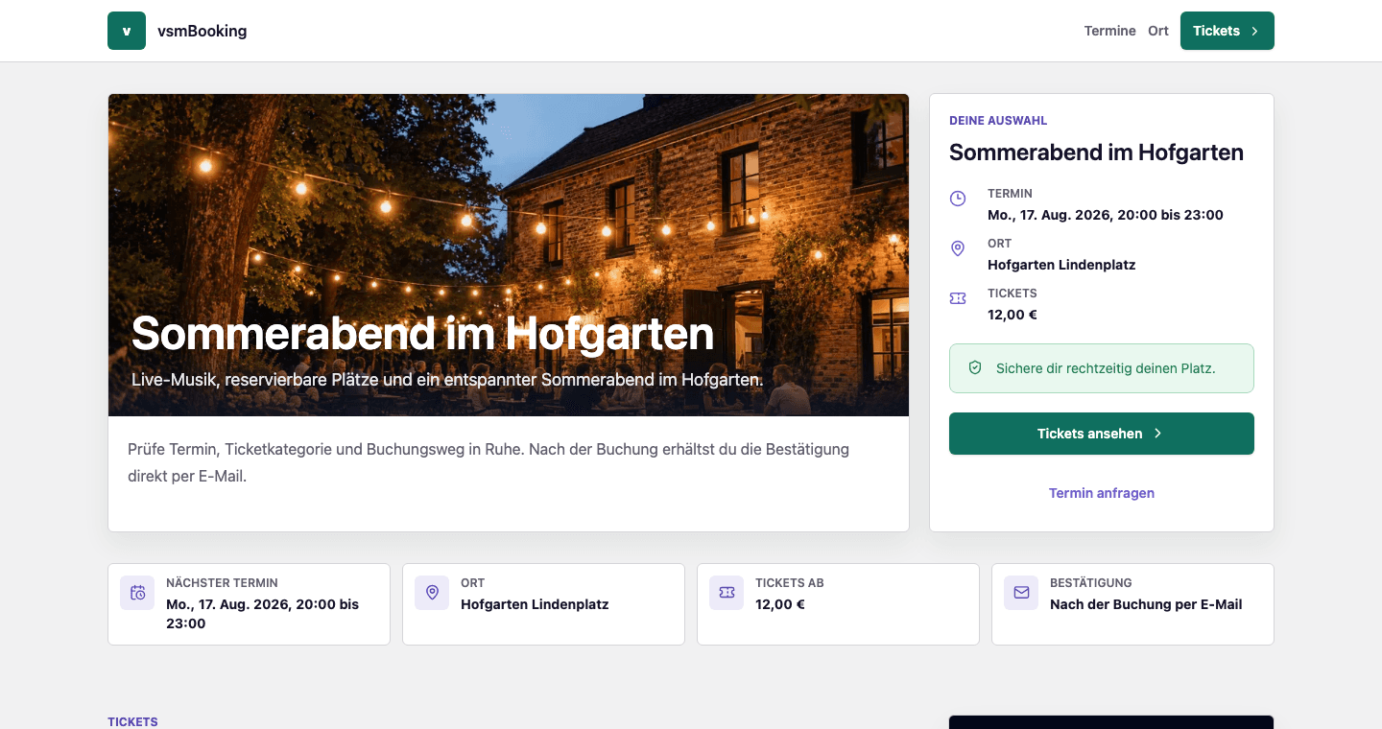Click Nach der Buchung per E-Mail text
The height and width of the screenshot is (729, 1382).
tap(1146, 604)
